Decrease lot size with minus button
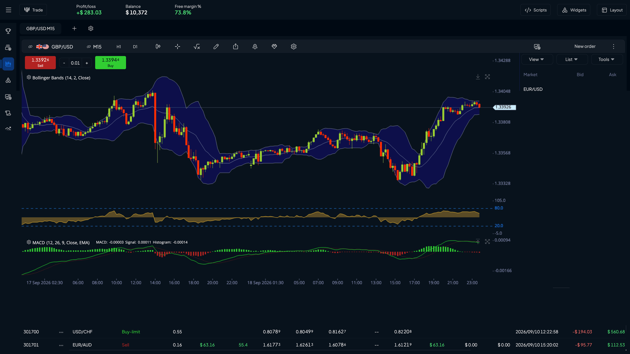630x354 pixels. coord(64,63)
